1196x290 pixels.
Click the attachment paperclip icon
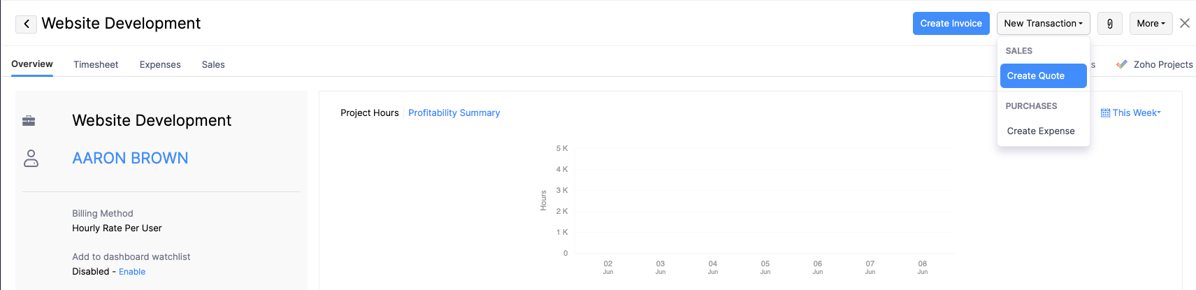coord(1109,24)
